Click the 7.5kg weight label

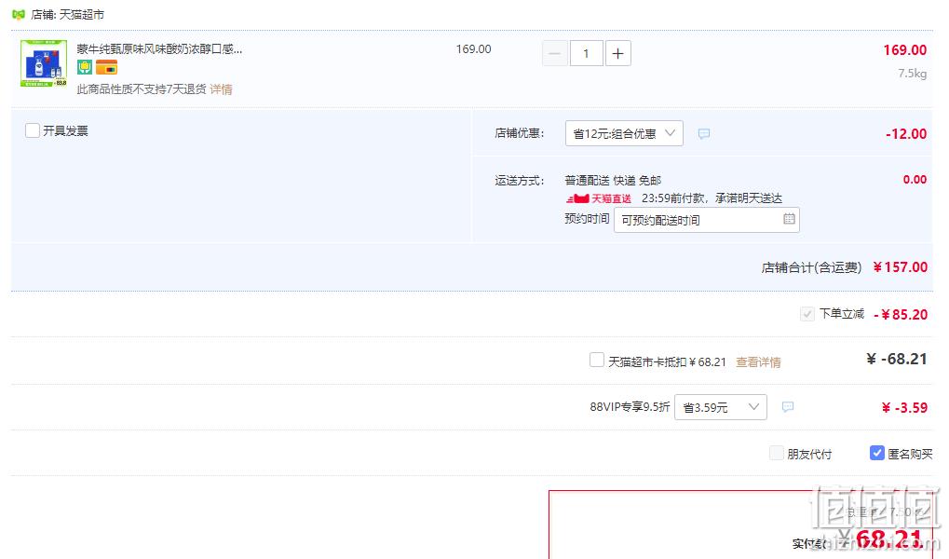[912, 74]
